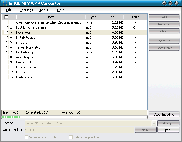Screen dimensions: 182x142
Task: Select 'i got it from my mama' row
Action: click(x=74, y=27)
